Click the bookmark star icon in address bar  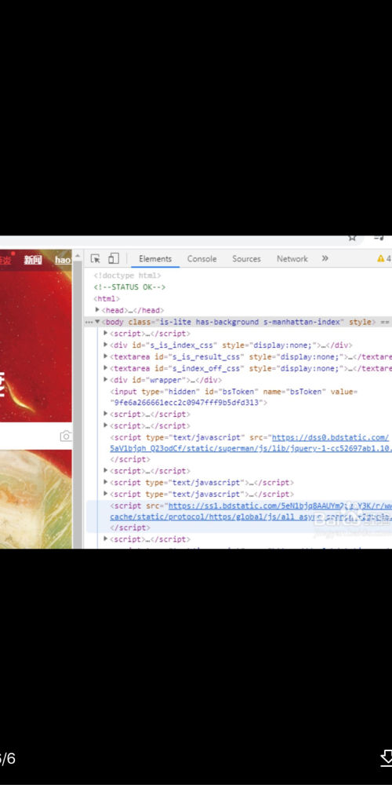tap(353, 237)
